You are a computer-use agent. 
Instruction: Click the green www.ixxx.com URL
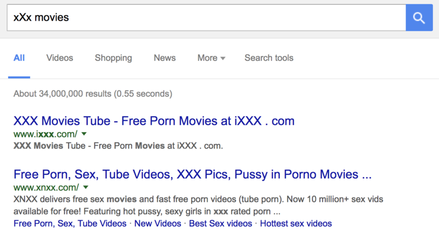tap(46, 134)
